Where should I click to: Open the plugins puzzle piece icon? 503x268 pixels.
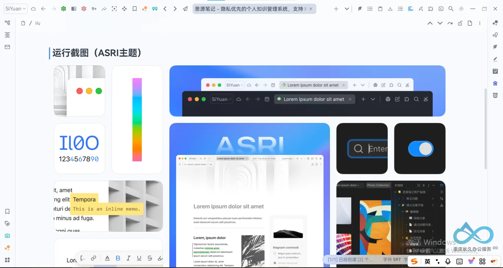point(431,9)
